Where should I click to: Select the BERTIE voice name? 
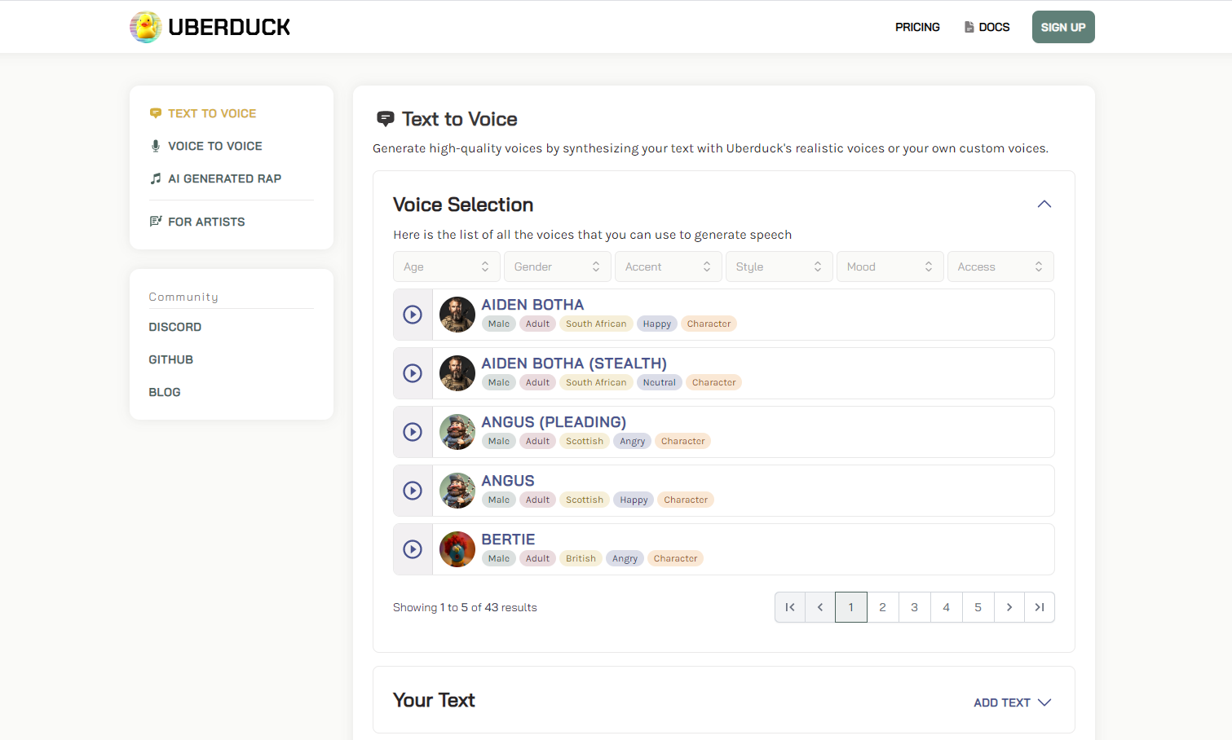tap(508, 540)
